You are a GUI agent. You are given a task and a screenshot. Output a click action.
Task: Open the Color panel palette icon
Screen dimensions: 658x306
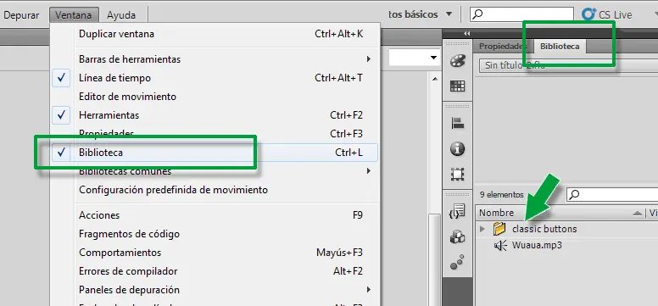click(457, 61)
